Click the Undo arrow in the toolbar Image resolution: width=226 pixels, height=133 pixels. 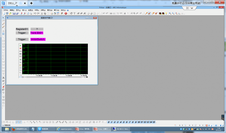(35, 14)
